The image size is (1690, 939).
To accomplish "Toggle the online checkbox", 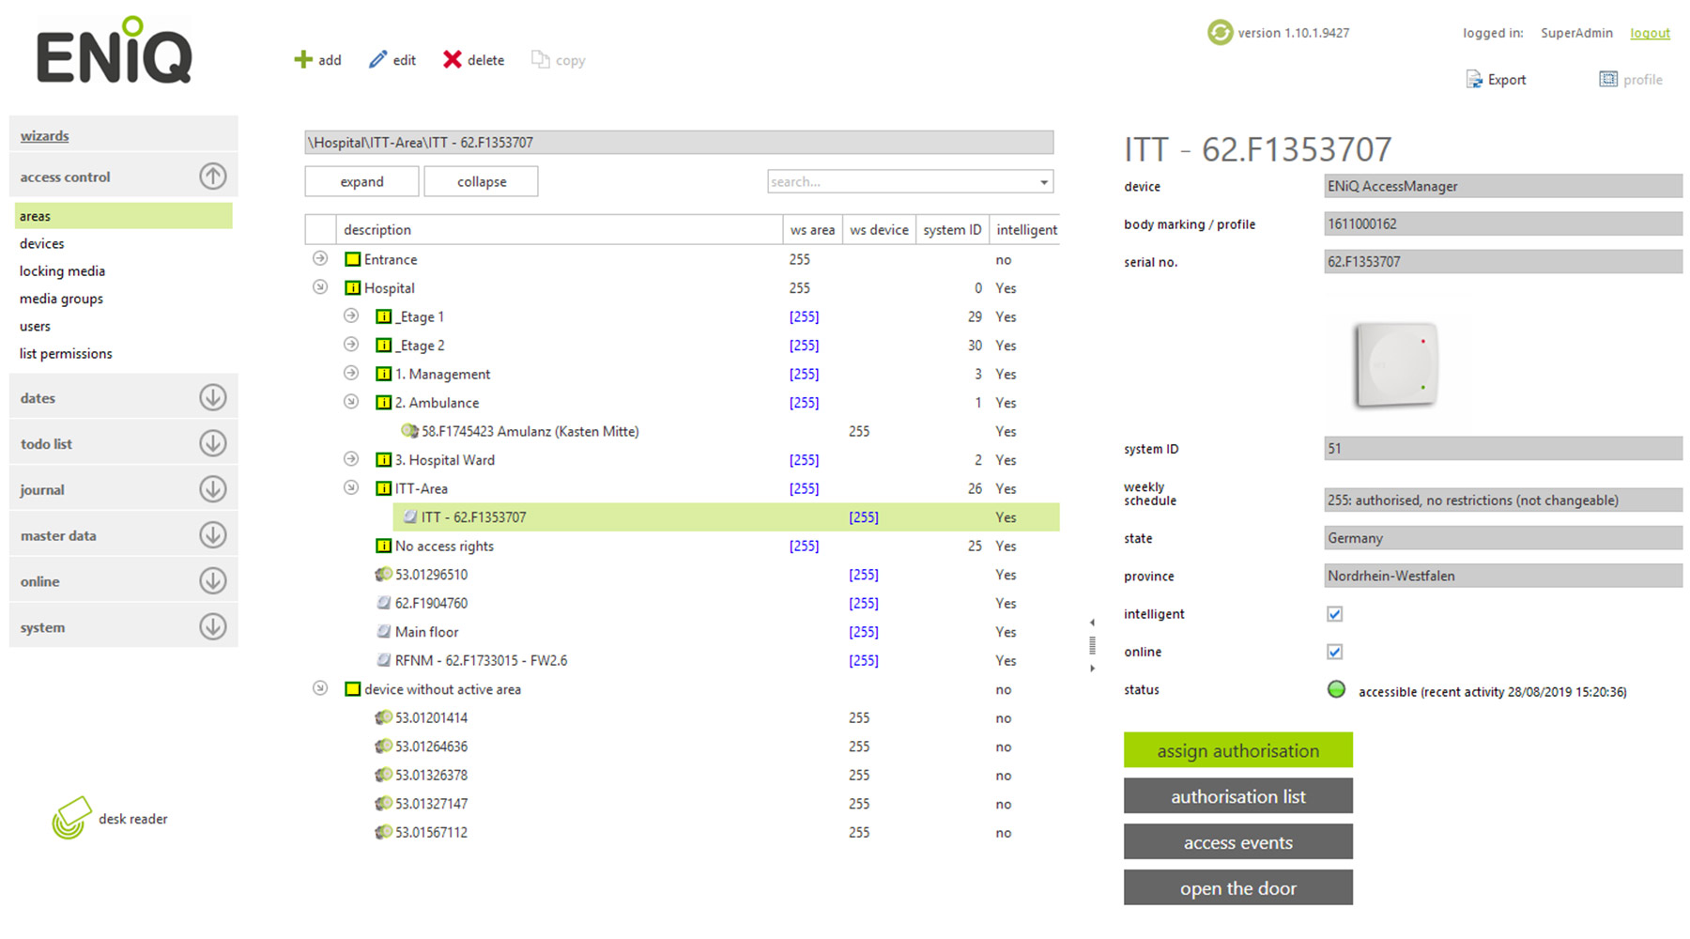I will [1334, 652].
